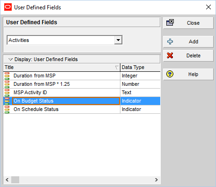Click the blue plus icon on Add
This screenshot has width=216, height=187.
click(170, 42)
